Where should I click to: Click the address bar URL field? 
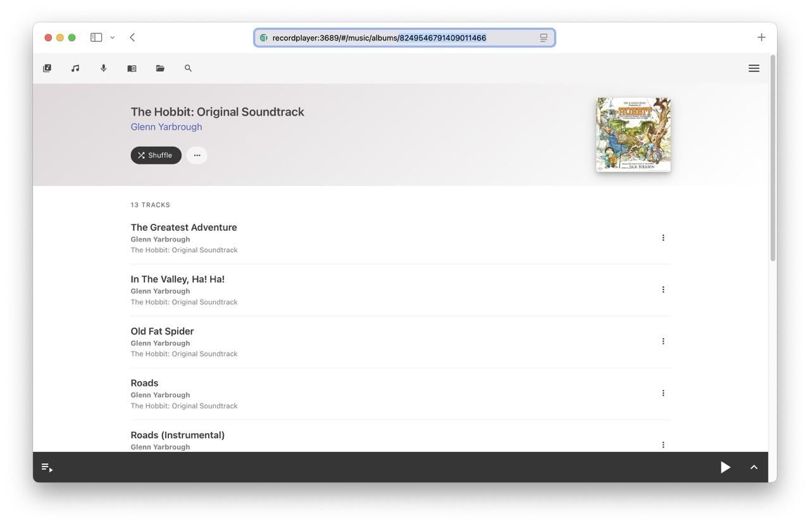tap(404, 38)
